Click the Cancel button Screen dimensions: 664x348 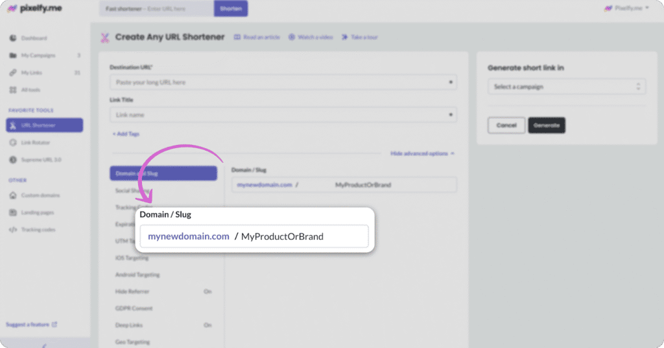[x=506, y=125]
